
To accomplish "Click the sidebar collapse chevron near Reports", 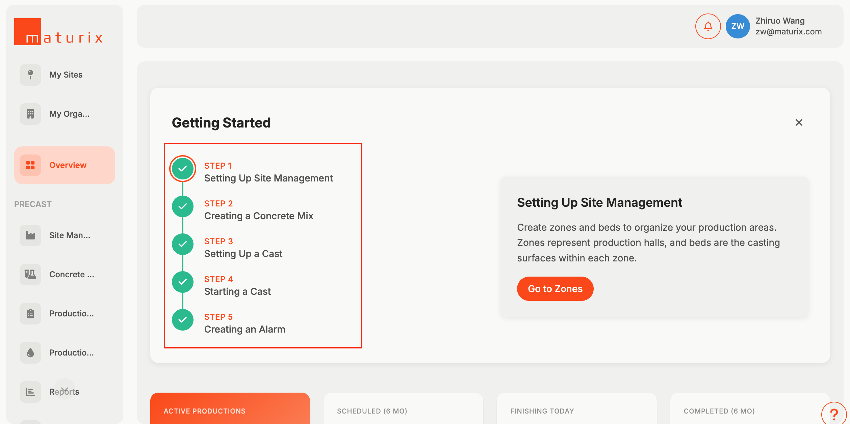I will coord(65,389).
